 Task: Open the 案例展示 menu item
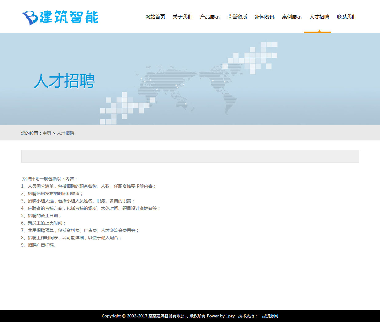click(x=292, y=17)
